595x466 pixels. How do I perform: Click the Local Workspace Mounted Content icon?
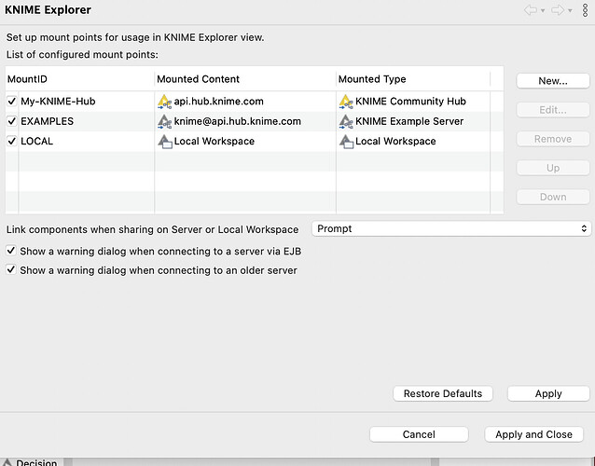(165, 142)
